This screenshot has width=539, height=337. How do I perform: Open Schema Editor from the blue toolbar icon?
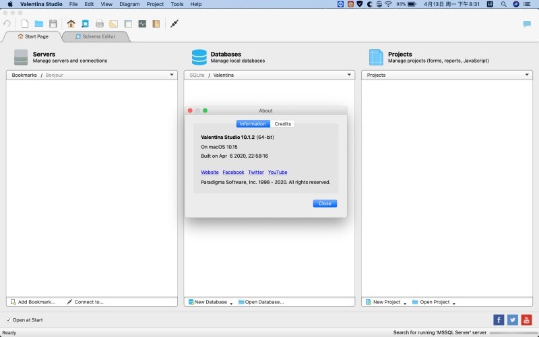(x=86, y=24)
